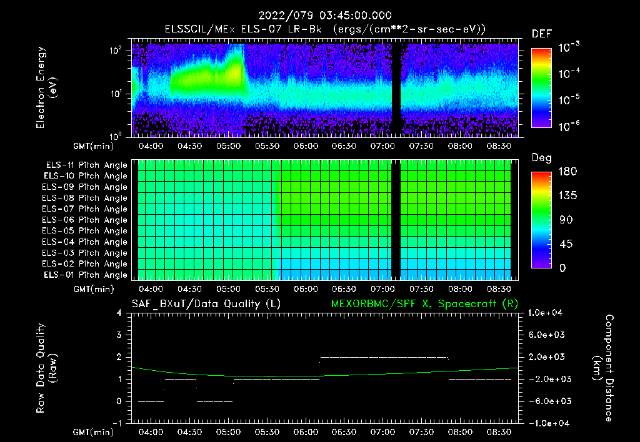Select the "ELS-05 Pitch Angle" row label
This screenshot has height=442, width=640.
[84, 231]
